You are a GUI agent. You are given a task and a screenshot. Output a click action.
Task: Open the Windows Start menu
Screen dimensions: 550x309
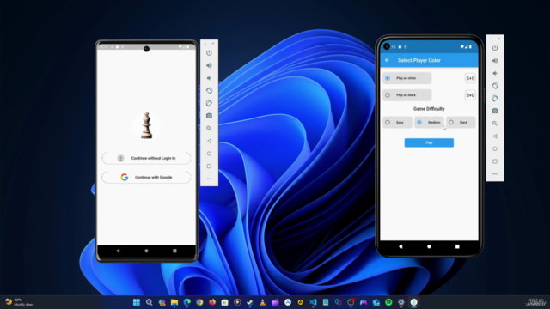coord(137,302)
